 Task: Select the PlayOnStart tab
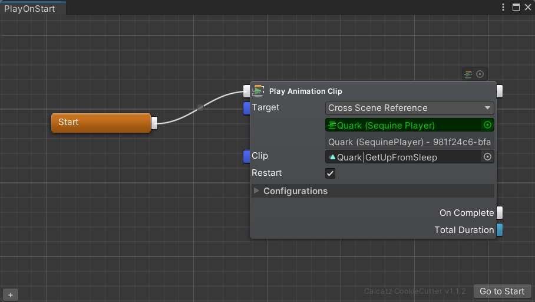click(x=30, y=8)
